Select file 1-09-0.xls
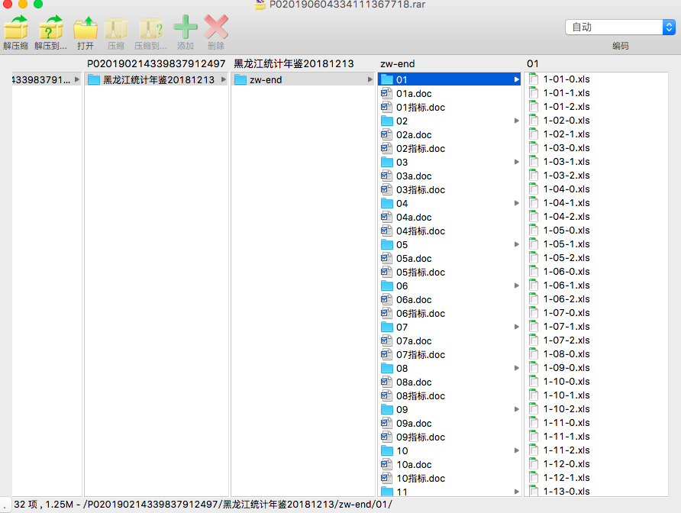Image resolution: width=681 pixels, height=513 pixels. pos(595,367)
